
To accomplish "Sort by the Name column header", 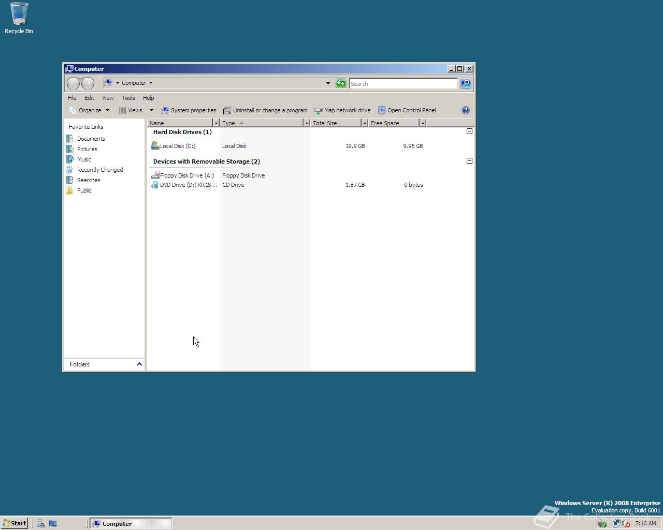I will [x=180, y=123].
